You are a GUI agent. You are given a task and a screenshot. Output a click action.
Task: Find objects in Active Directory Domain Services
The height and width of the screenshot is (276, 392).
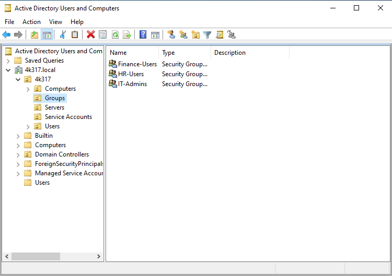pyautogui.click(x=220, y=34)
